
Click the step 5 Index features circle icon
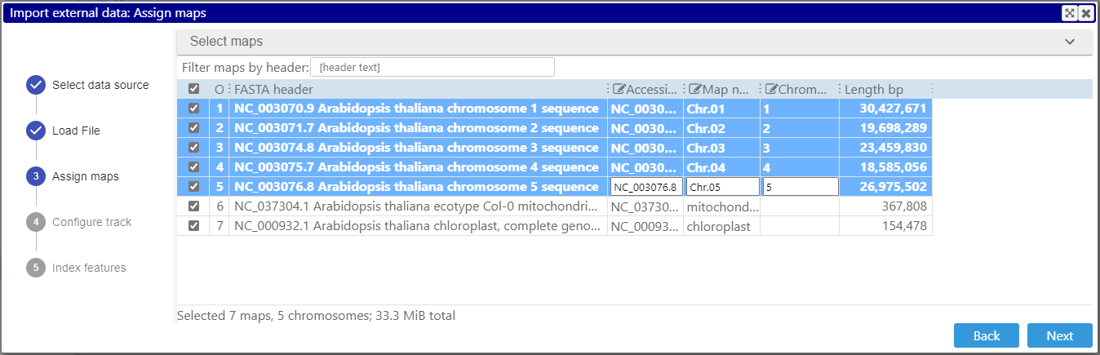(36, 268)
